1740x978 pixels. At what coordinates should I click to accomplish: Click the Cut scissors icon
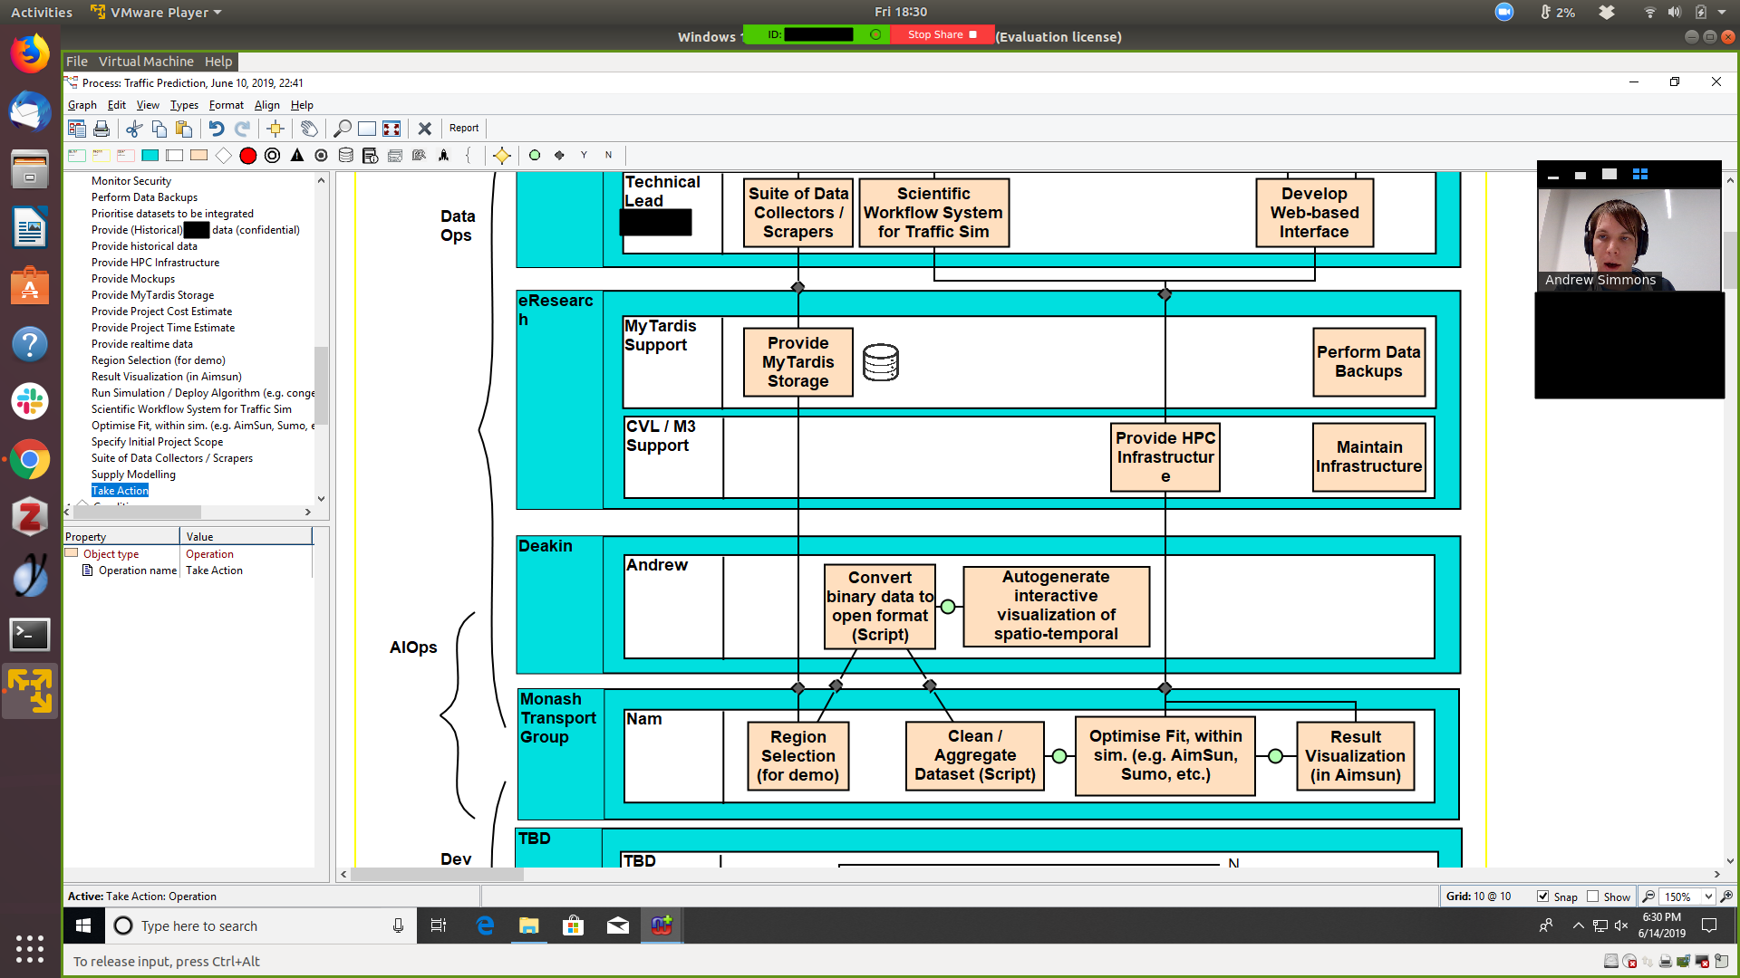[x=134, y=129]
